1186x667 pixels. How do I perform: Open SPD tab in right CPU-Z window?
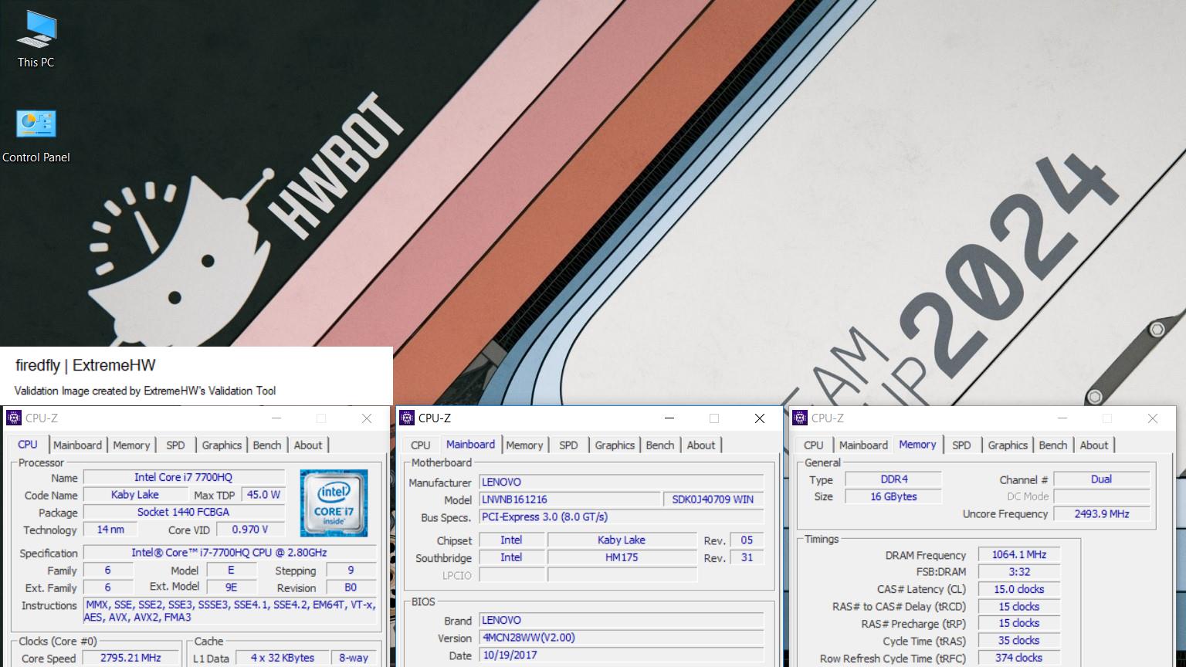pyautogui.click(x=961, y=445)
